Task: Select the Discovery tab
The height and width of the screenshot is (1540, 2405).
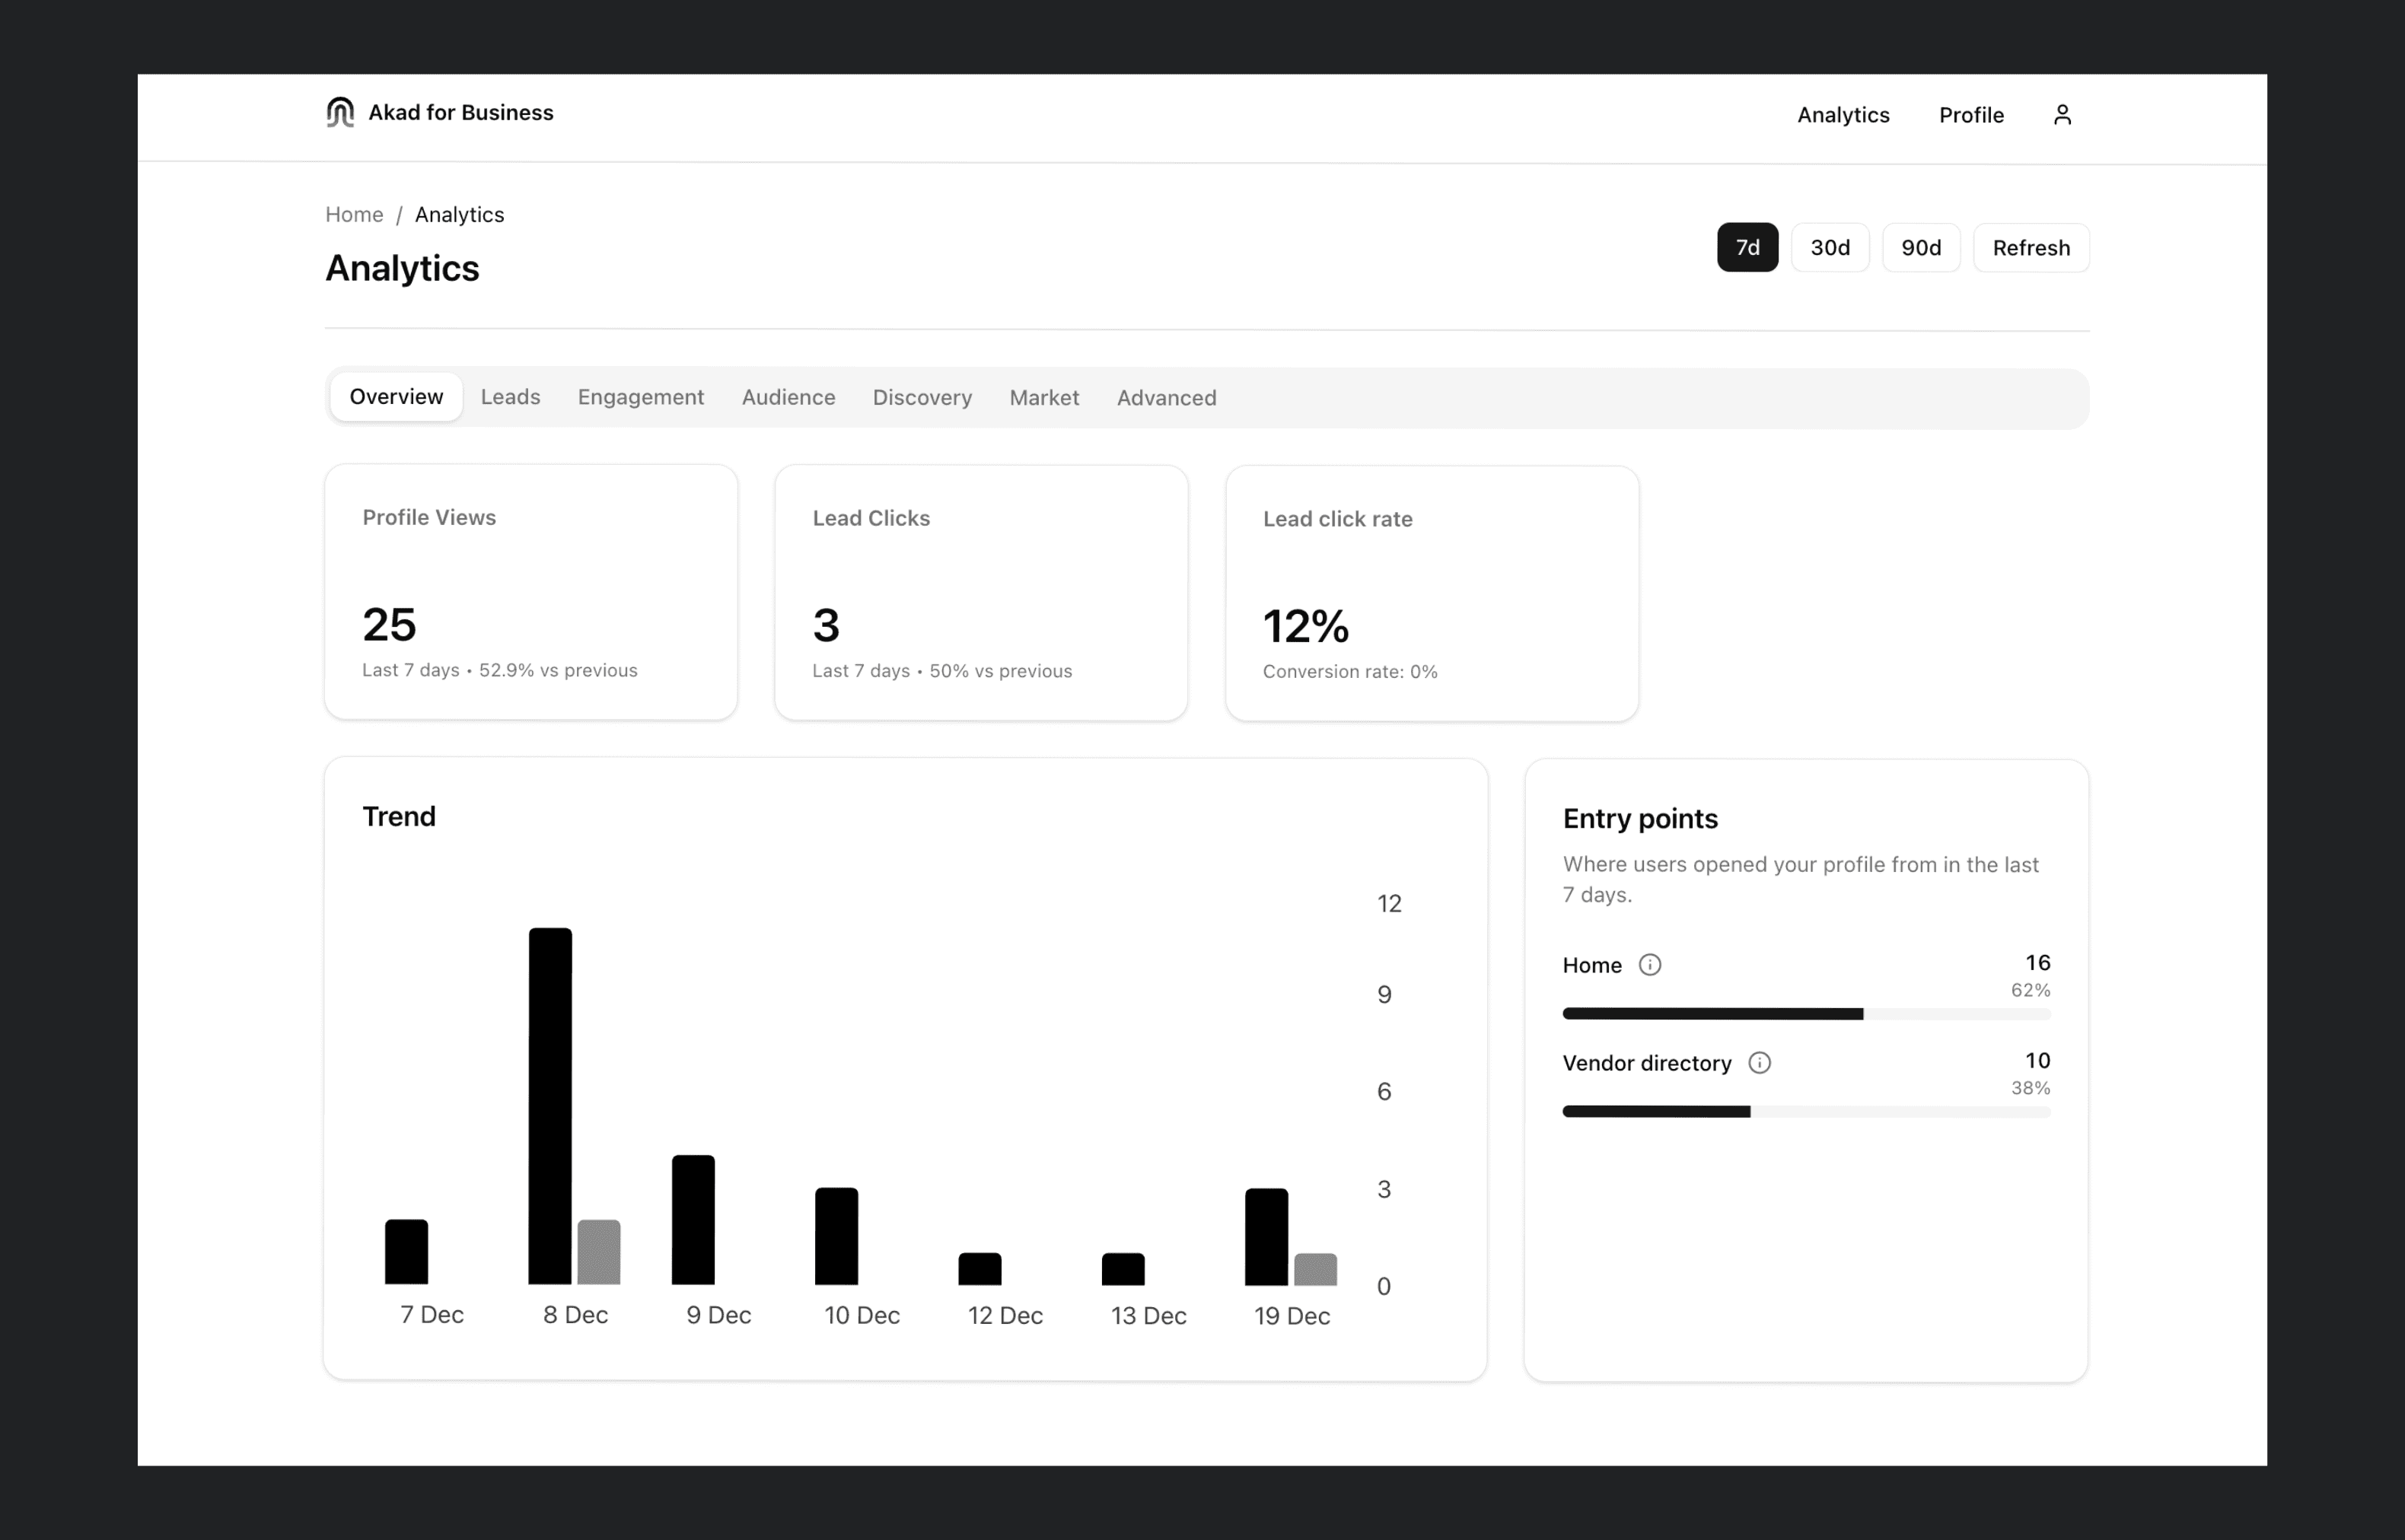Action: pos(922,397)
